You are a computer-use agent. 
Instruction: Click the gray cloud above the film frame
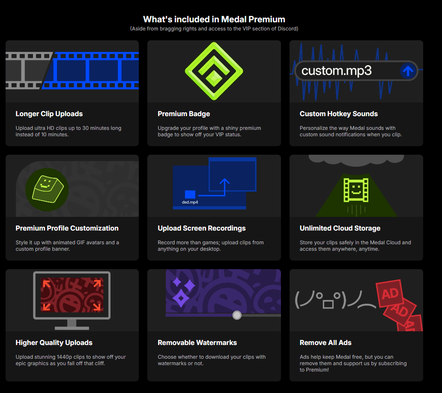click(356, 161)
